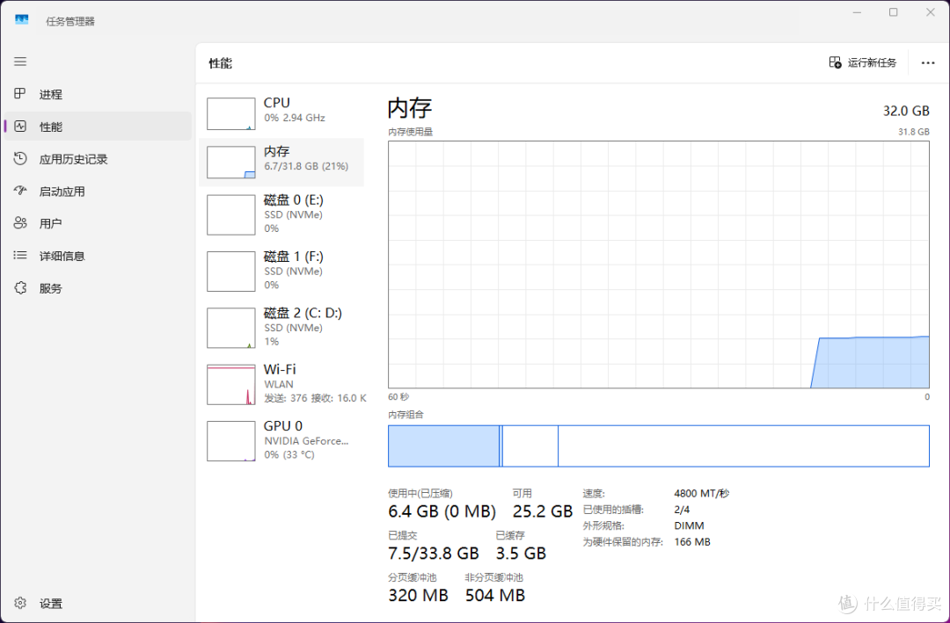Viewport: 950px width, 623px height.
Task: Click the WLAN text under Wi-Fi
Action: coord(279,384)
